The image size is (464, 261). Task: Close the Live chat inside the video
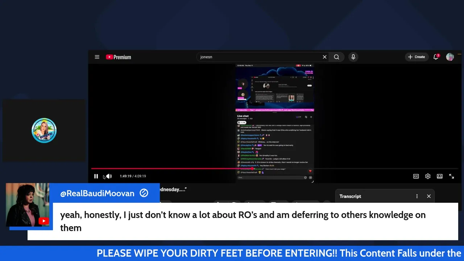pos(311,117)
